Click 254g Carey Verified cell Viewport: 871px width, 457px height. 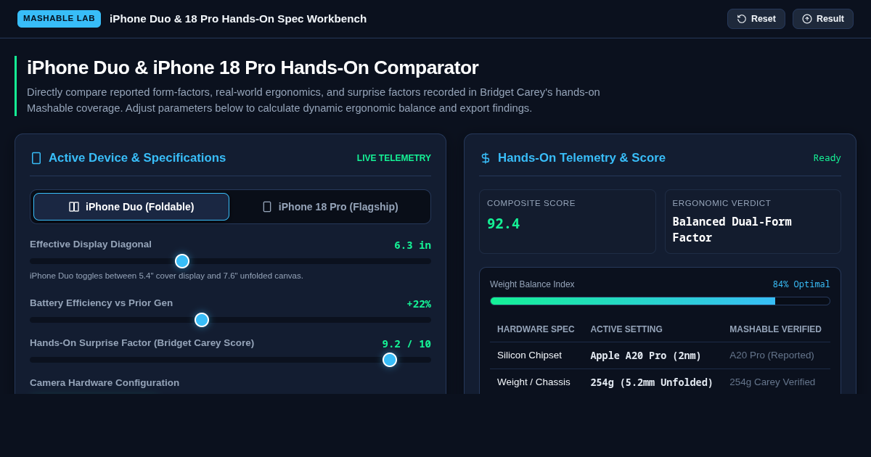point(772,382)
